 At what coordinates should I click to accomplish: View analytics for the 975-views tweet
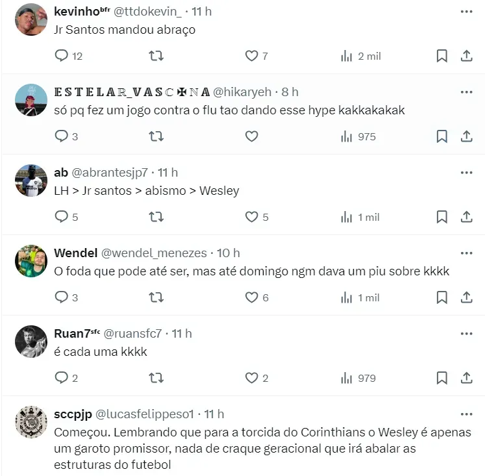[x=358, y=136]
